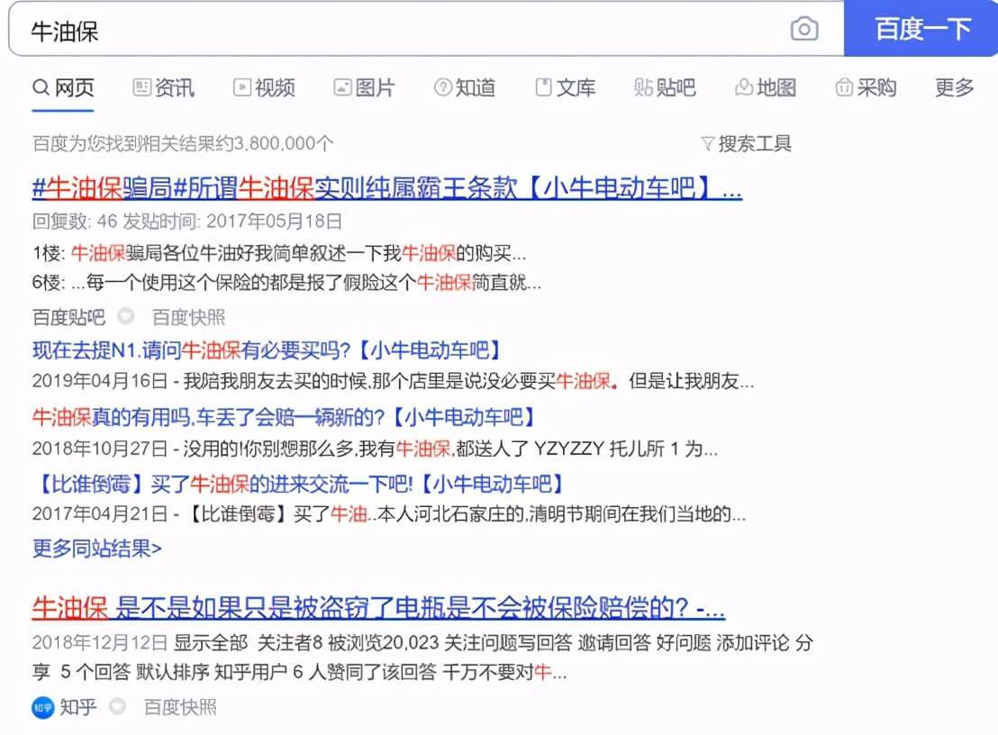Viewport: 998px width, 735px height.
Task: Click text 回复数: 46 发贴时间: 2017年05月18日
Action: pos(187,222)
